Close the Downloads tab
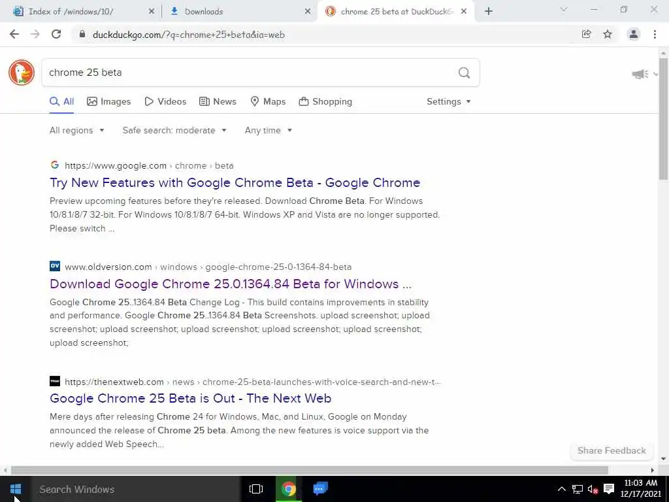 [x=308, y=12]
